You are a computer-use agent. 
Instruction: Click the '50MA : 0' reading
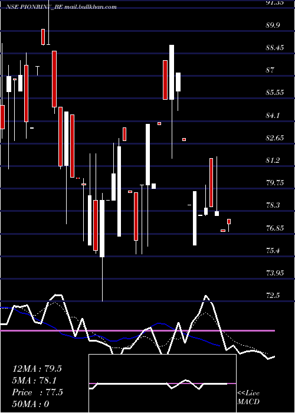click(x=31, y=404)
